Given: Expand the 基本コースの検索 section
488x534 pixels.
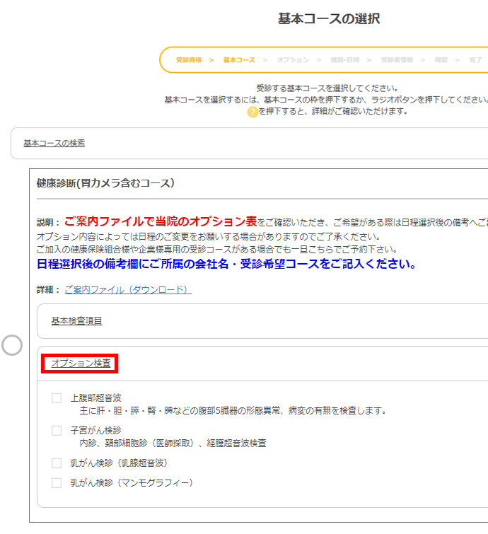Looking at the screenshot, I should tap(54, 143).
